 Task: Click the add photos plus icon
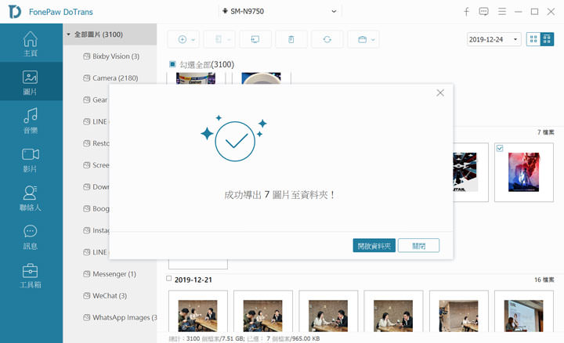pyautogui.click(x=183, y=40)
